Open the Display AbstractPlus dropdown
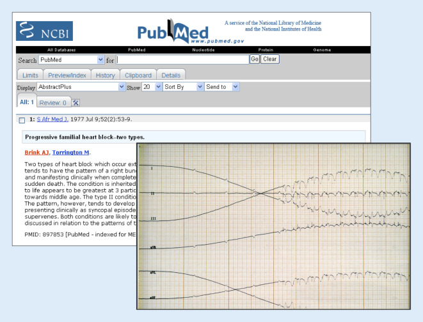423x322 pixels. 81,87
